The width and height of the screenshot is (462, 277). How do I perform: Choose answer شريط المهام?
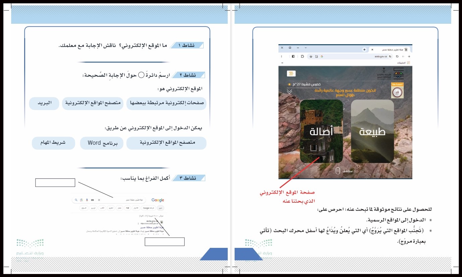(53, 143)
